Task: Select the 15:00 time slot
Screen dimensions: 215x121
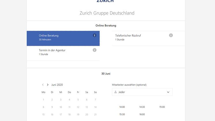Action: click(x=162, y=107)
